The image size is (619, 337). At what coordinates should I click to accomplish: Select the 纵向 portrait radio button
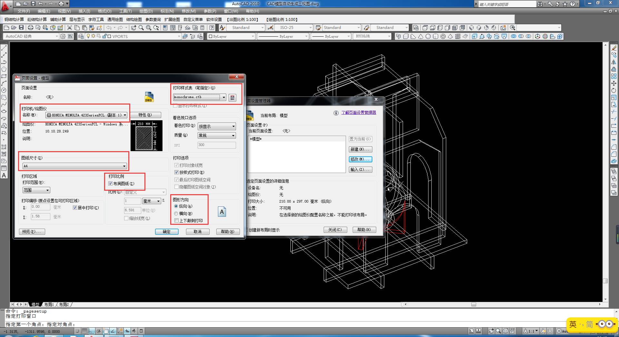(x=176, y=206)
